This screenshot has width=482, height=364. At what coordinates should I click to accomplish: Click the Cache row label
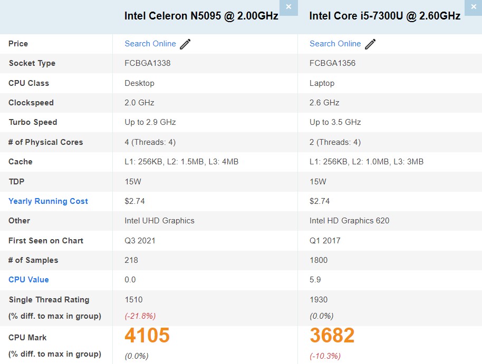pyautogui.click(x=21, y=162)
